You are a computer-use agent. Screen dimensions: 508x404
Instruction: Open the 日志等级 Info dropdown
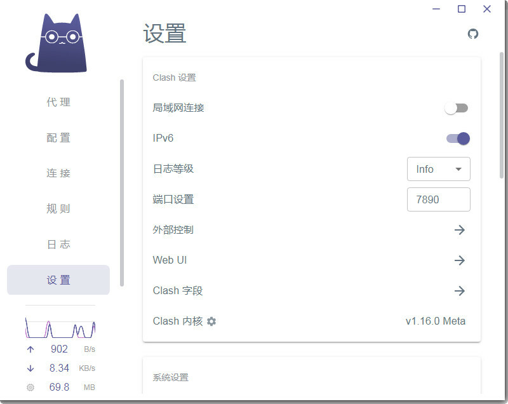[439, 169]
